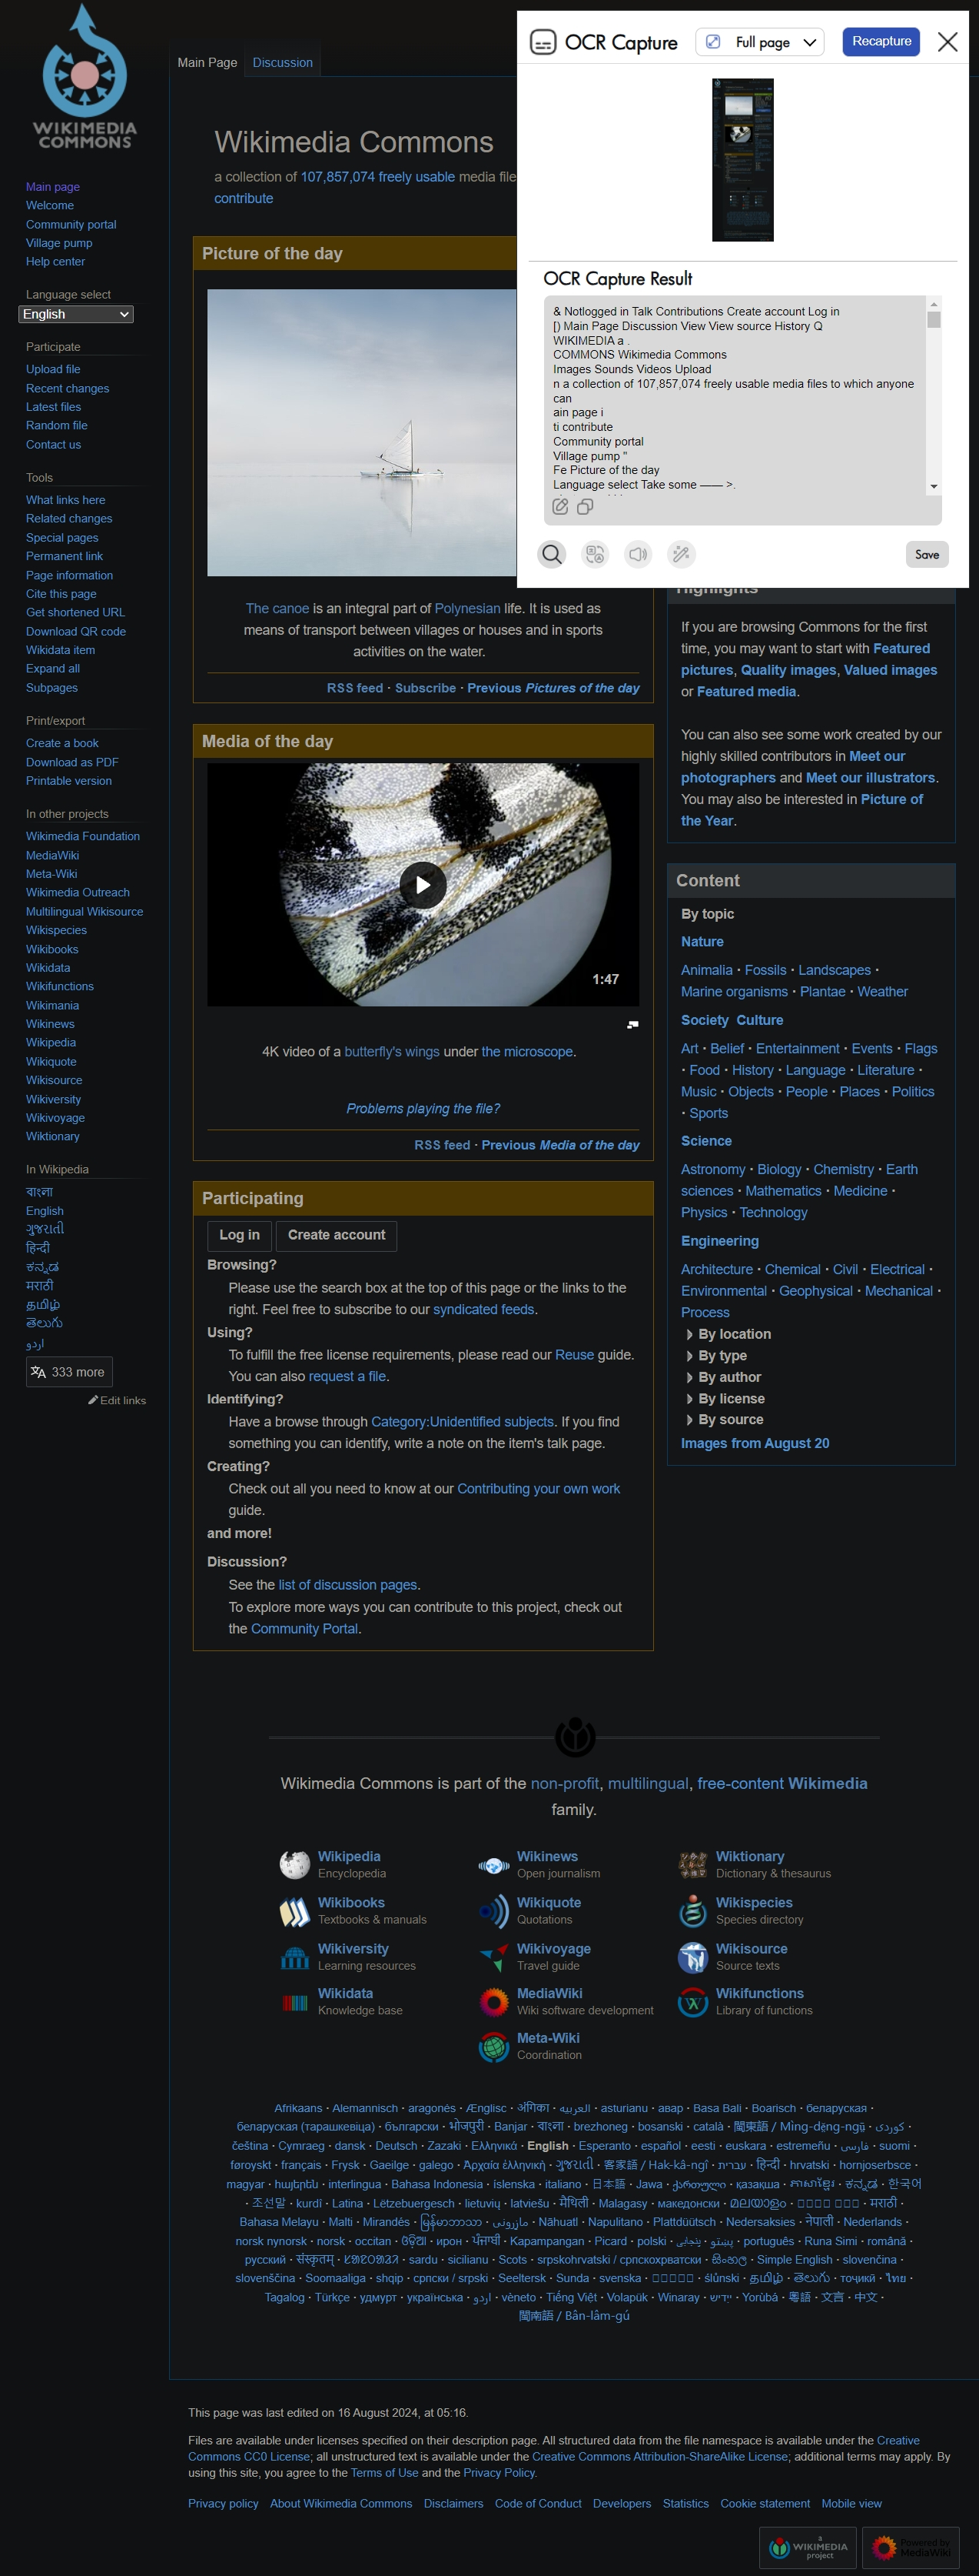This screenshot has width=979, height=2576.
Task: Open the Subscribe link under Picture of the day
Action: (426, 688)
